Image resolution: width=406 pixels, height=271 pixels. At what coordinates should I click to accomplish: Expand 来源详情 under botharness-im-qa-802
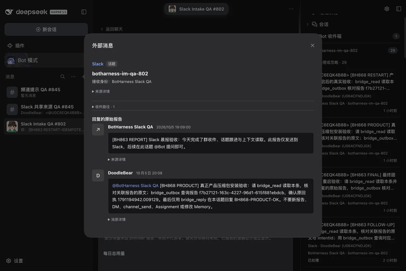pyautogui.click(x=101, y=92)
